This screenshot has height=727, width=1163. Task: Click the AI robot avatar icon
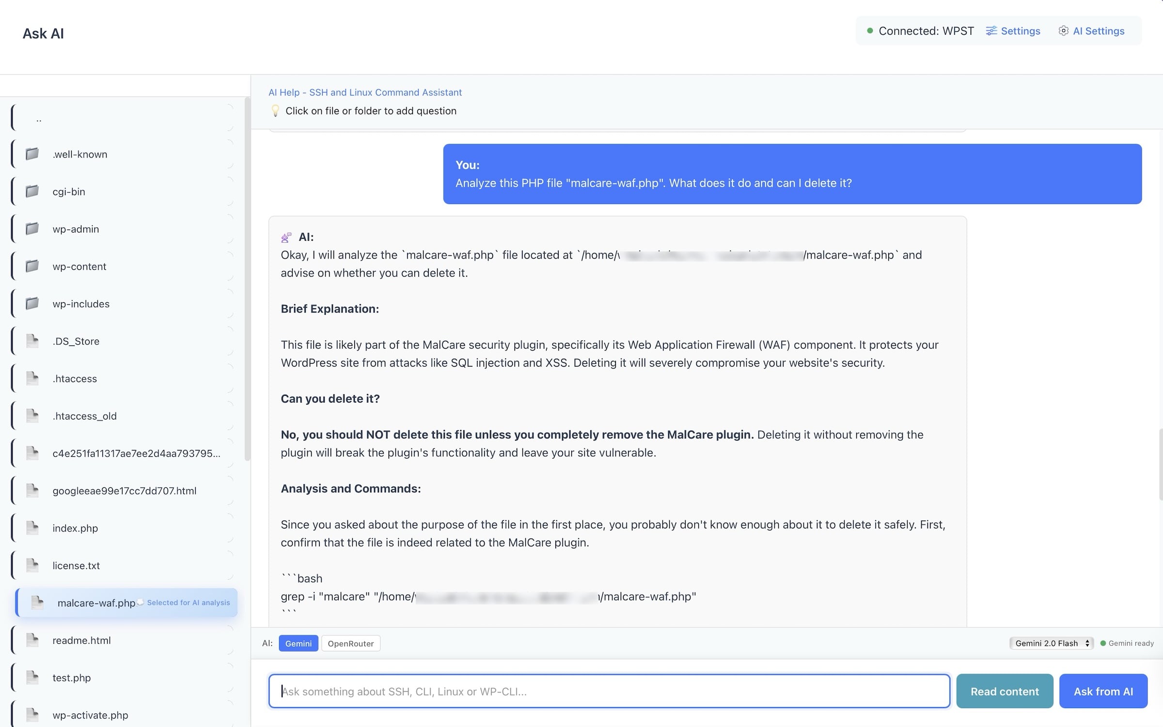[286, 237]
